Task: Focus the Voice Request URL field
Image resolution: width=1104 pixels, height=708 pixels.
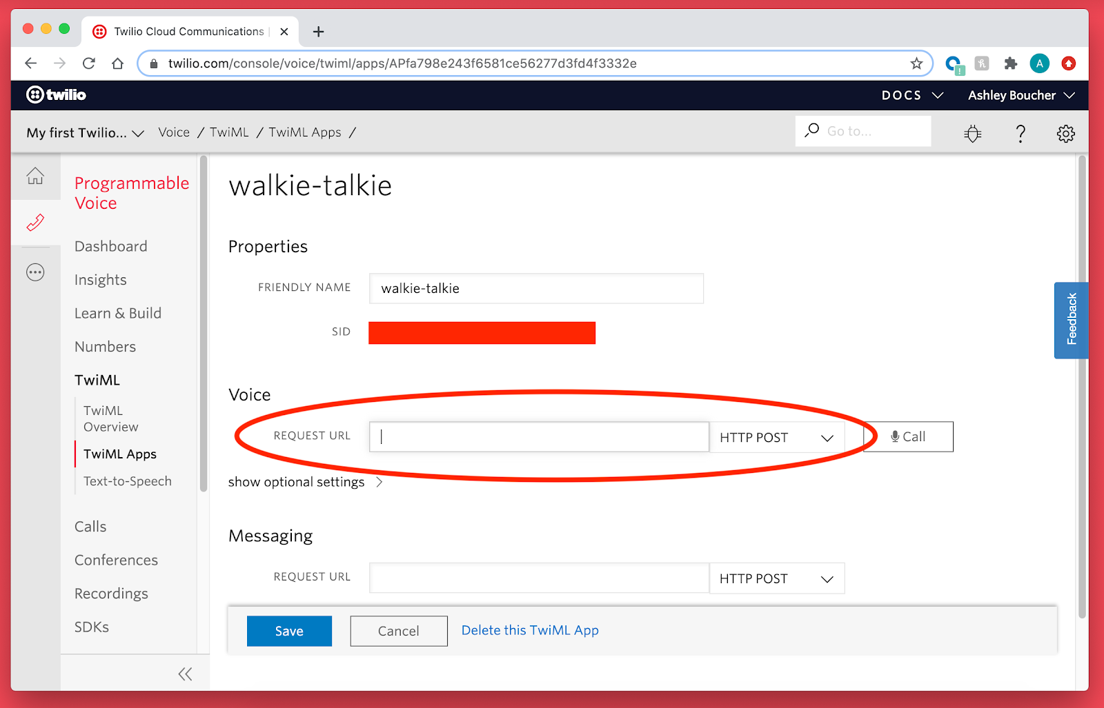Action: tap(539, 437)
